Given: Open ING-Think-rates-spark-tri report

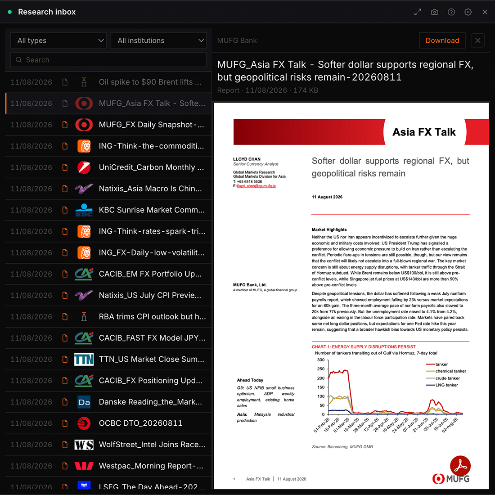Looking at the screenshot, I should 108,231.
